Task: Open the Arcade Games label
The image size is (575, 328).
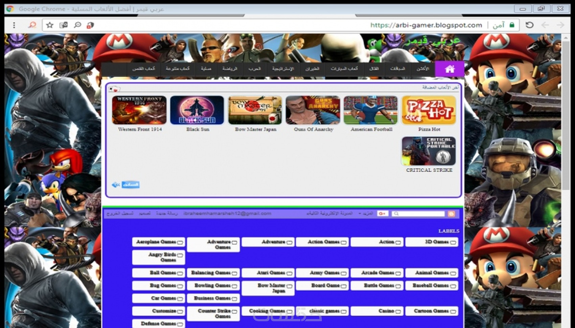Action: [377, 273]
